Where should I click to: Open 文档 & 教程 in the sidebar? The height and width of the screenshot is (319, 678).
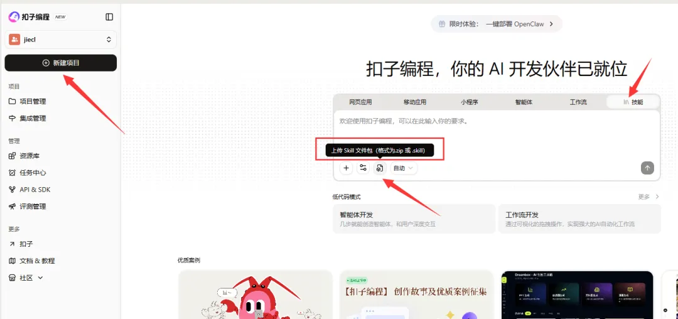[37, 261]
